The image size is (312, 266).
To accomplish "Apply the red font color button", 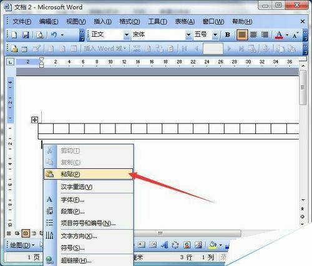I will click(279, 35).
